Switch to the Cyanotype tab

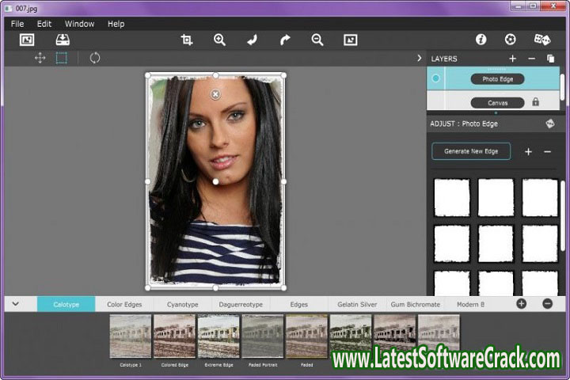183,304
